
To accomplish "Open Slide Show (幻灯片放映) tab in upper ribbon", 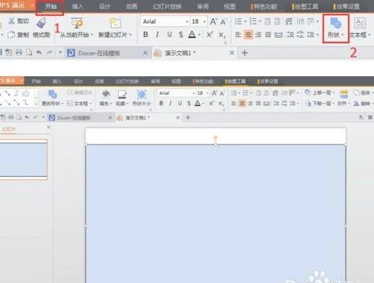I will [x=167, y=6].
